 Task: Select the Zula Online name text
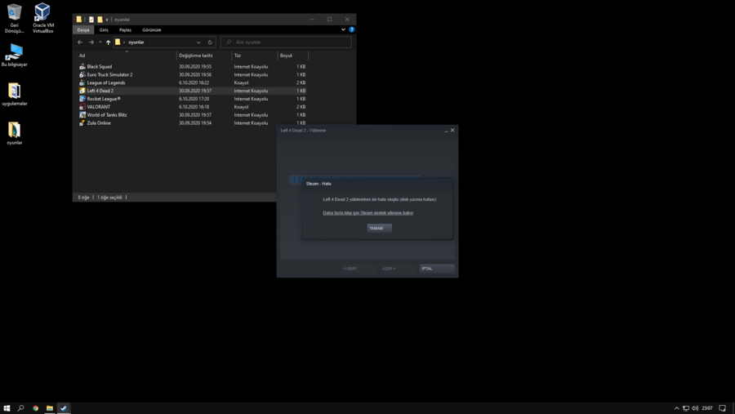[x=99, y=122]
